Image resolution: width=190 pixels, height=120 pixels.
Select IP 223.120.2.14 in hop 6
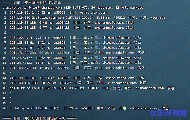[21, 38]
